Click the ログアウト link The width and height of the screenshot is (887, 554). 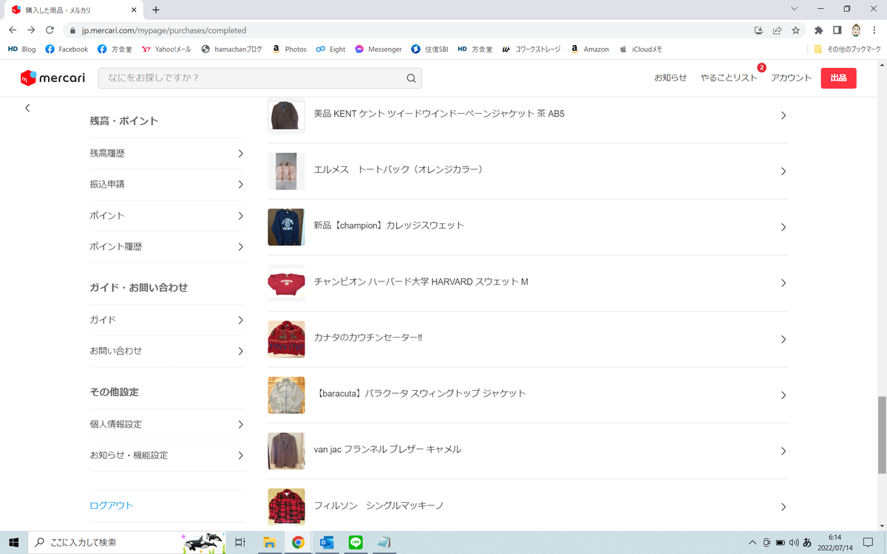[112, 506]
